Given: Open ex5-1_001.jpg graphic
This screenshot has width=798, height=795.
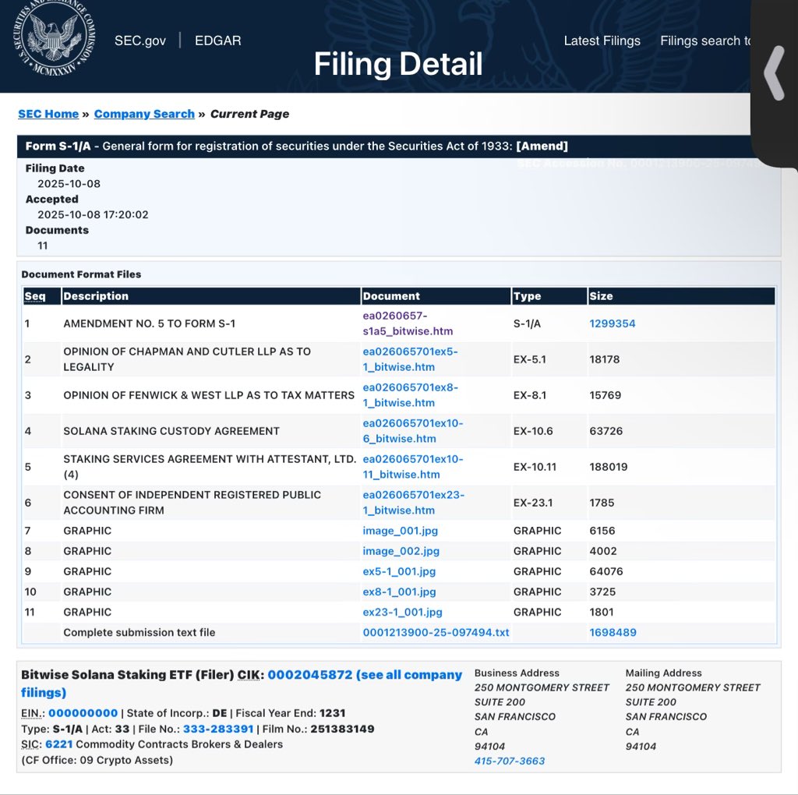Looking at the screenshot, I should pos(399,571).
